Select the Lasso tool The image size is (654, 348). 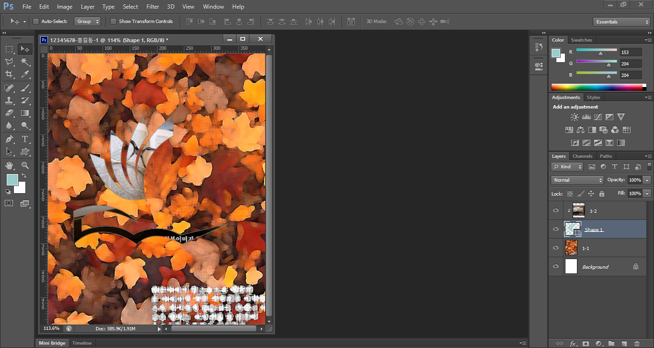click(x=9, y=62)
